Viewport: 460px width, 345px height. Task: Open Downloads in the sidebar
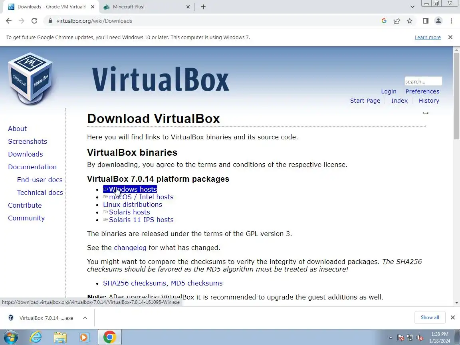[25, 154]
